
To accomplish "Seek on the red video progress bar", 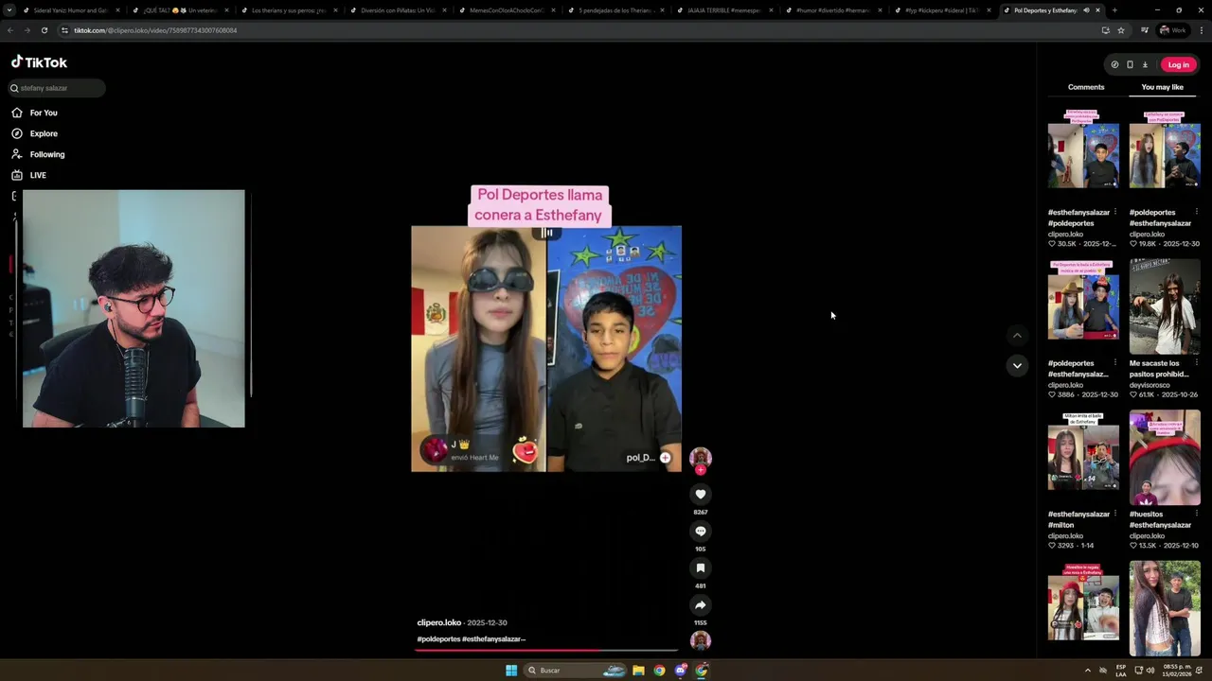I will [x=547, y=650].
